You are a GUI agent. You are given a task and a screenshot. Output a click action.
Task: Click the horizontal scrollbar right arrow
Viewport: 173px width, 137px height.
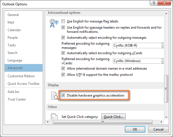click(x=162, y=122)
